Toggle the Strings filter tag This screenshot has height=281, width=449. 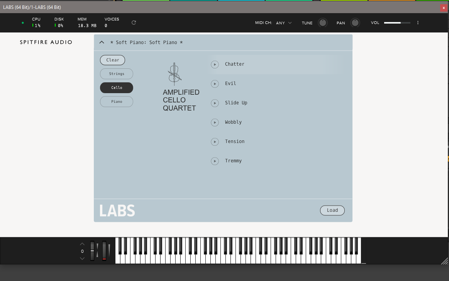coord(117,74)
